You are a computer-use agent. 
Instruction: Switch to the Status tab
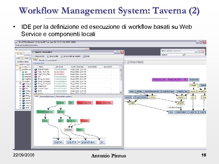[35, 60]
